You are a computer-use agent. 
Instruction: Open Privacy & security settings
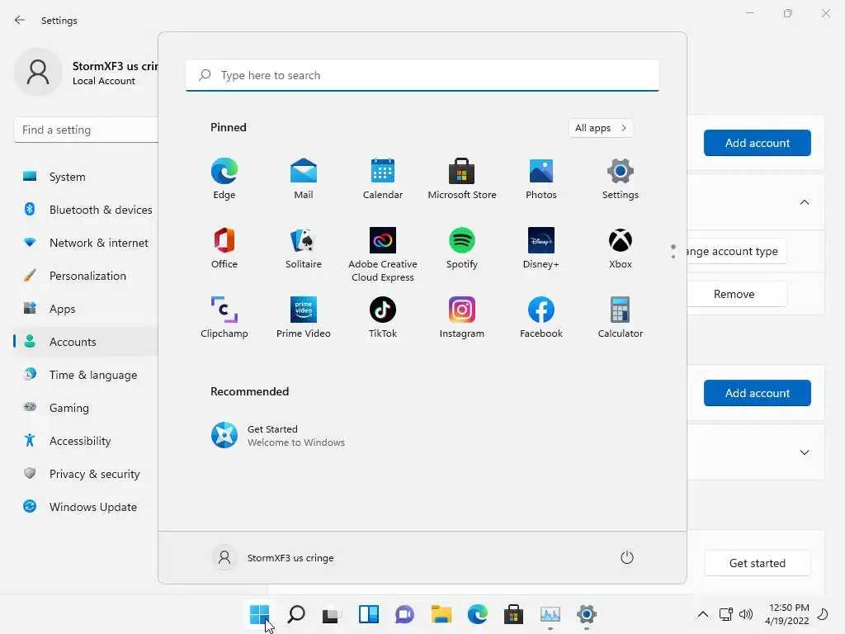tap(86, 474)
